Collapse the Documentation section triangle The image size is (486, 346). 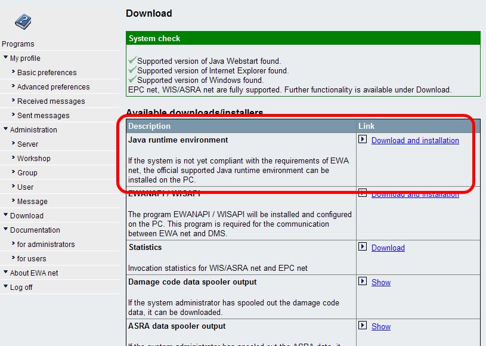click(x=5, y=229)
